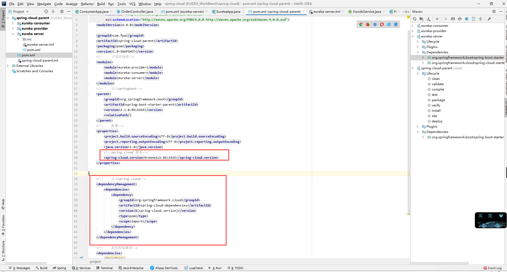Toggle Web side panel
Screen dimensions: 507x272
click(x=3, y=204)
